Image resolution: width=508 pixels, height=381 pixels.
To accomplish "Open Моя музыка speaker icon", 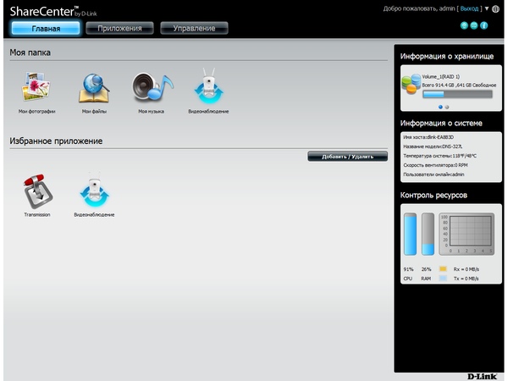I will point(152,86).
